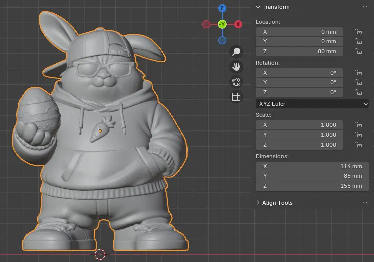Click the Dimensions X 114 mm field
374x262 pixels.
point(312,166)
